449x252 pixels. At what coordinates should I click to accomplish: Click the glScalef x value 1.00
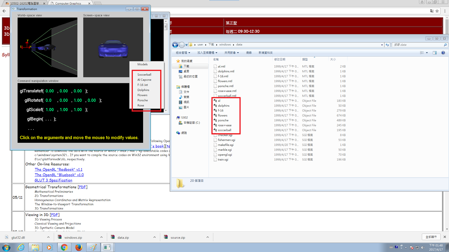coord(50,110)
